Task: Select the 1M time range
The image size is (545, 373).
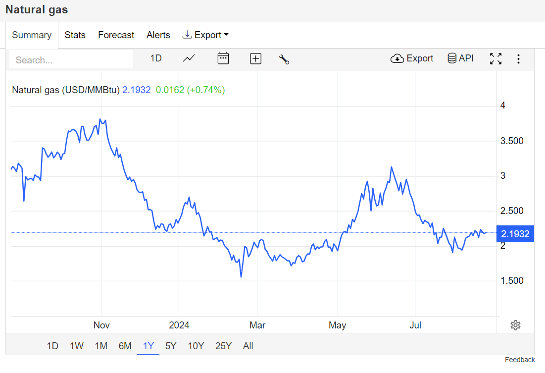Action: pyautogui.click(x=101, y=346)
